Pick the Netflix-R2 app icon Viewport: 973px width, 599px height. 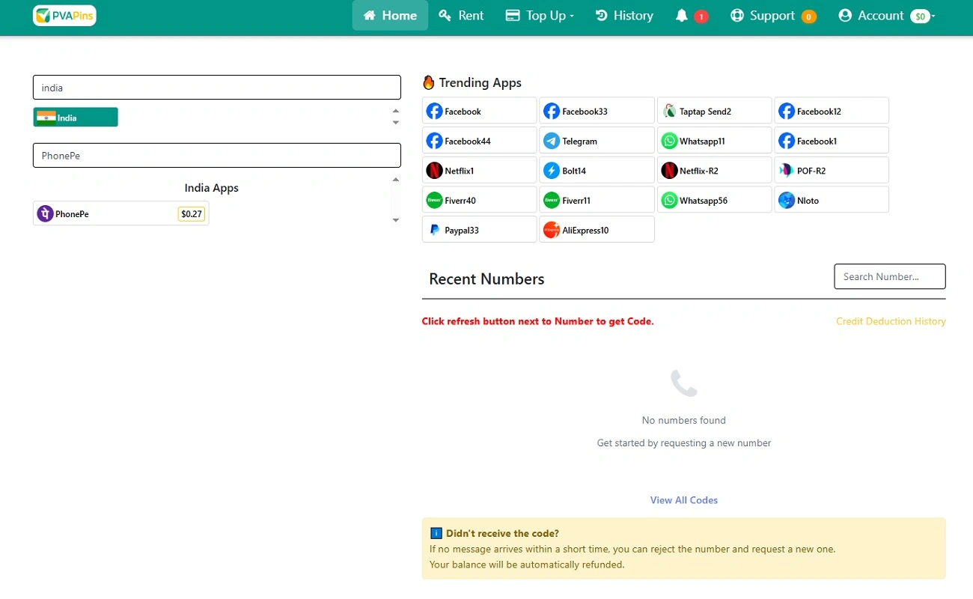point(669,171)
